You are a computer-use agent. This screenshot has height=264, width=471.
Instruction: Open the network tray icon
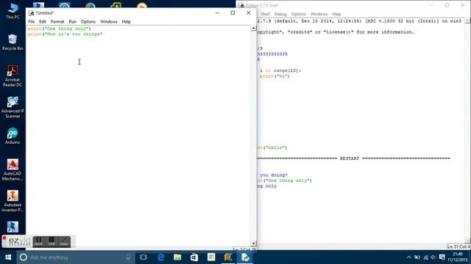tap(425, 257)
